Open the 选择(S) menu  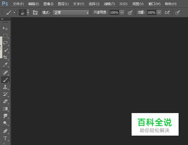tap(94, 4)
